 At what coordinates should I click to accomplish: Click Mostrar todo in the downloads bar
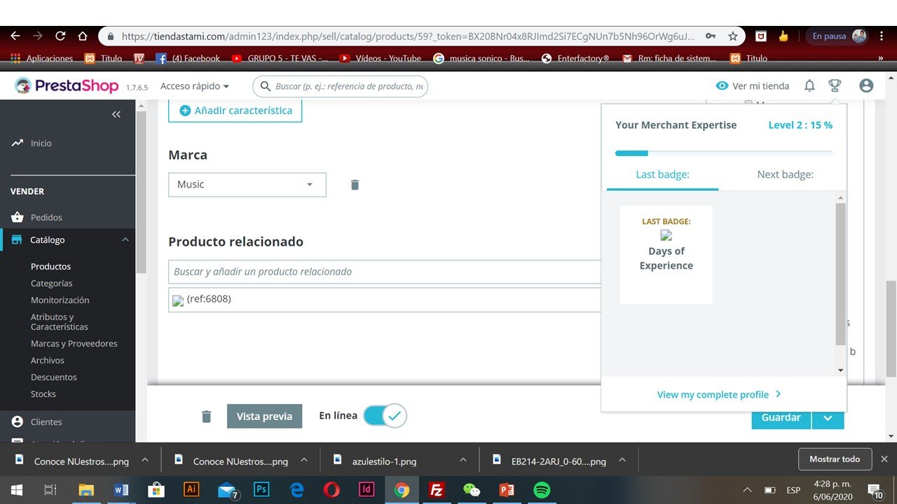tap(835, 459)
